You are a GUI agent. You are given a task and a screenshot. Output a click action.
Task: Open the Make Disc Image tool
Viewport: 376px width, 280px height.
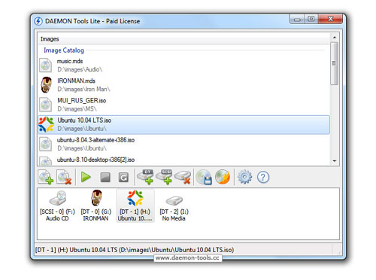[204, 177]
